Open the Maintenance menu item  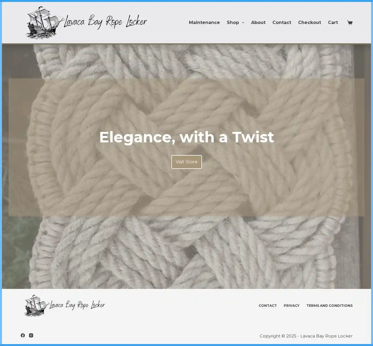point(204,23)
